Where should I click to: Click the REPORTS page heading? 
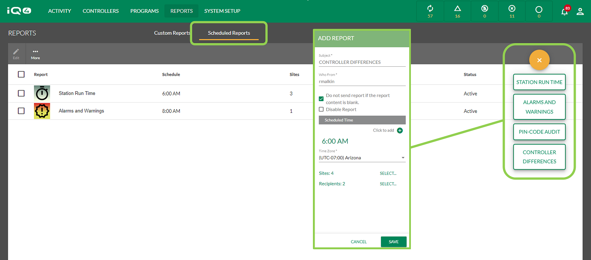(x=22, y=33)
